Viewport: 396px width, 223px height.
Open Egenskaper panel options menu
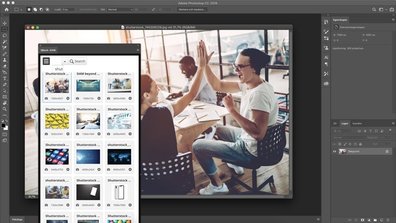coord(393,20)
